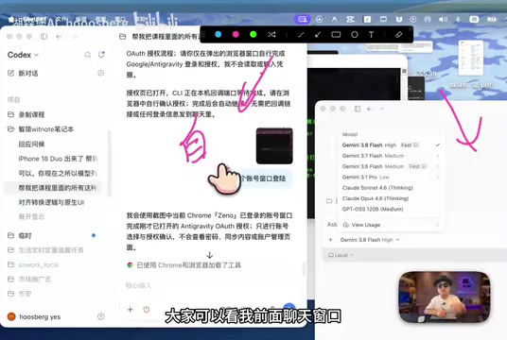Click the shuffle color icon in annotation bar
This screenshot has height=340, width=507.
(271, 34)
